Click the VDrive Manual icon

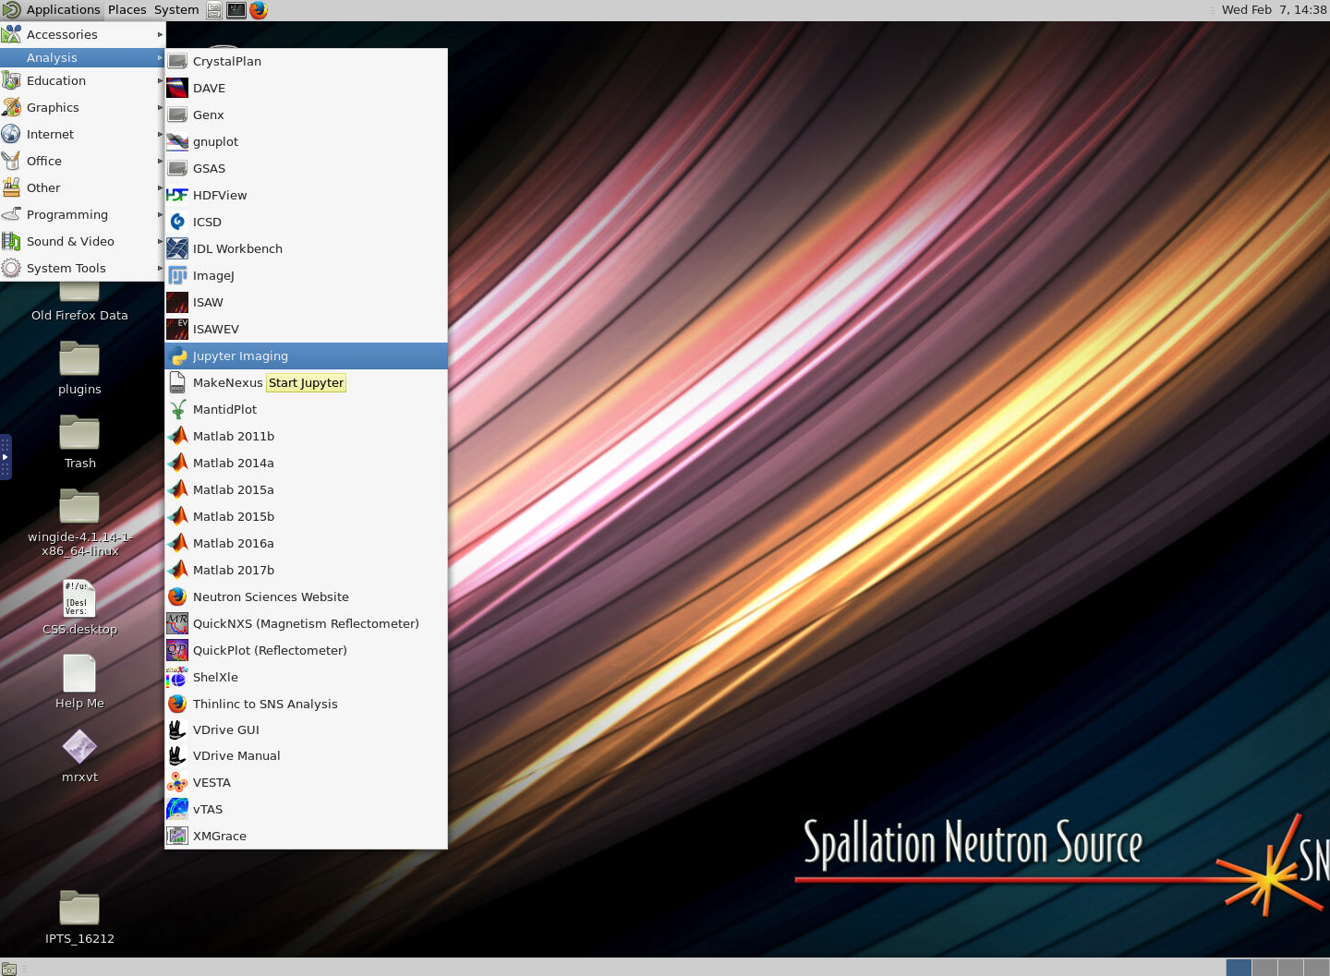(177, 755)
